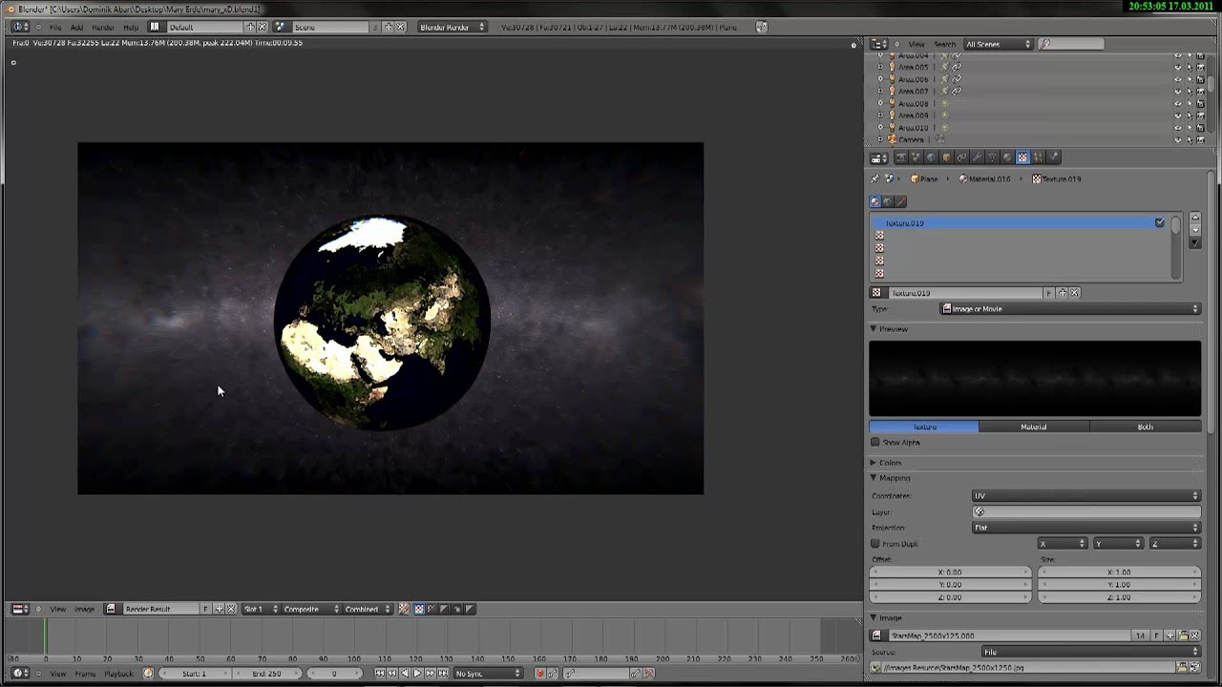Image resolution: width=1222 pixels, height=687 pixels.
Task: Open the Material properties sphere tab
Action: [x=1007, y=156]
